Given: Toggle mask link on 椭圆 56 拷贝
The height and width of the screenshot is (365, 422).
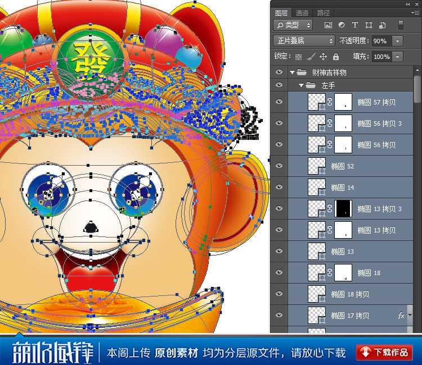Looking at the screenshot, I should point(330,144).
